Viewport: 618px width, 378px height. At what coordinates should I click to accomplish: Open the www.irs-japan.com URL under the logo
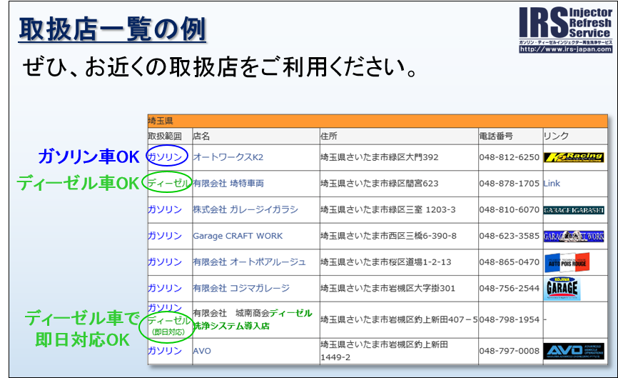[564, 49]
